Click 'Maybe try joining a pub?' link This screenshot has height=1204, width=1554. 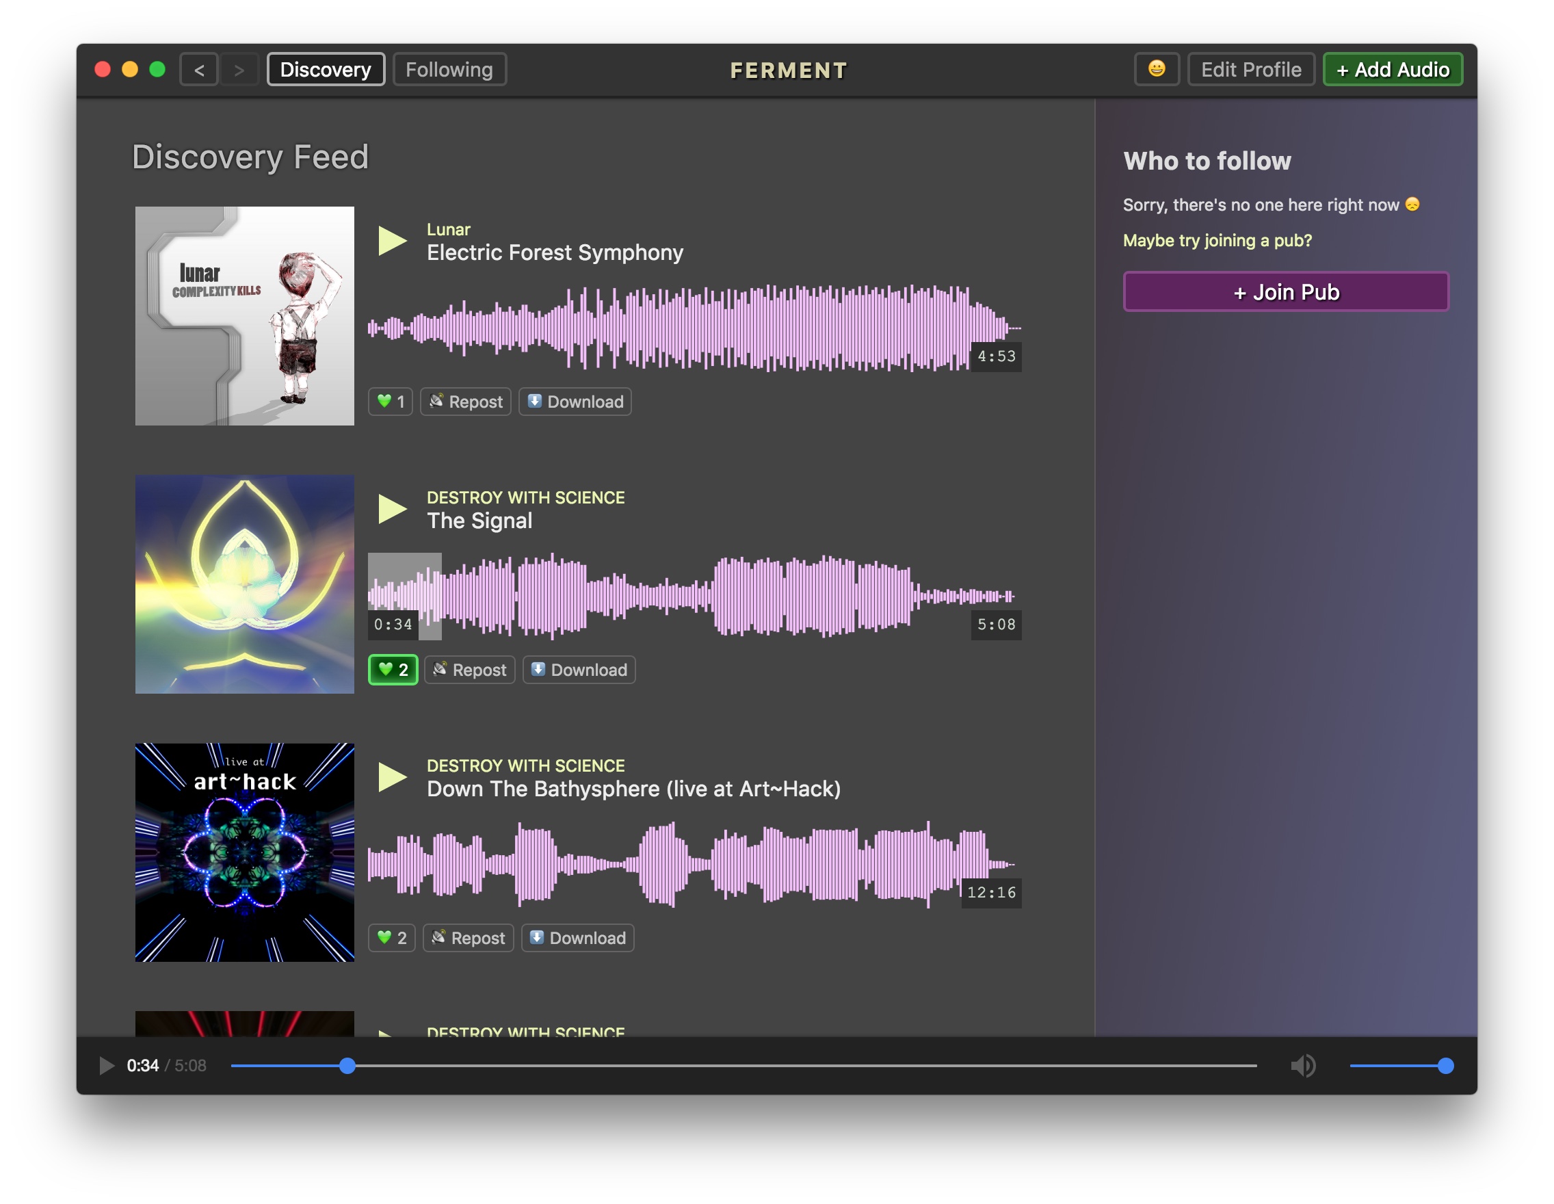[1217, 241]
